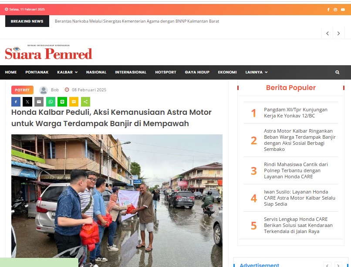
Task: Share article via SMS icon
Action: coord(74,102)
